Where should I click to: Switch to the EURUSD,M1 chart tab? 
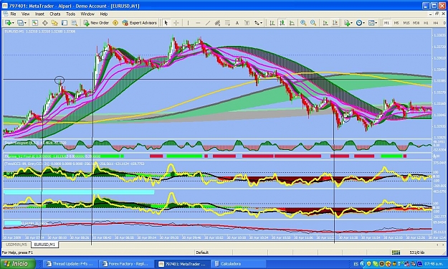pyautogui.click(x=44, y=245)
